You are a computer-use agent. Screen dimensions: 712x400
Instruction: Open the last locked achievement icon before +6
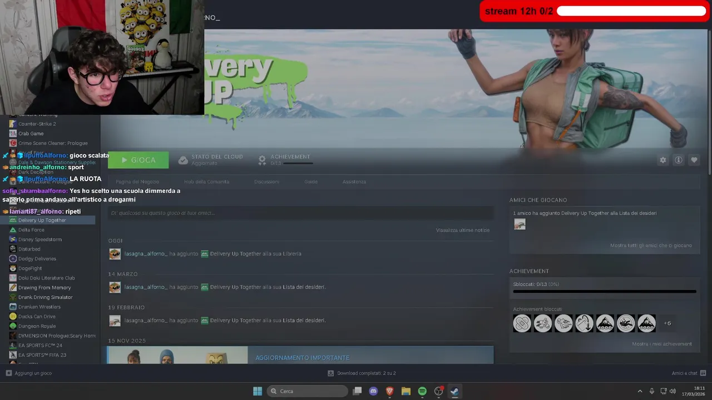click(x=646, y=323)
